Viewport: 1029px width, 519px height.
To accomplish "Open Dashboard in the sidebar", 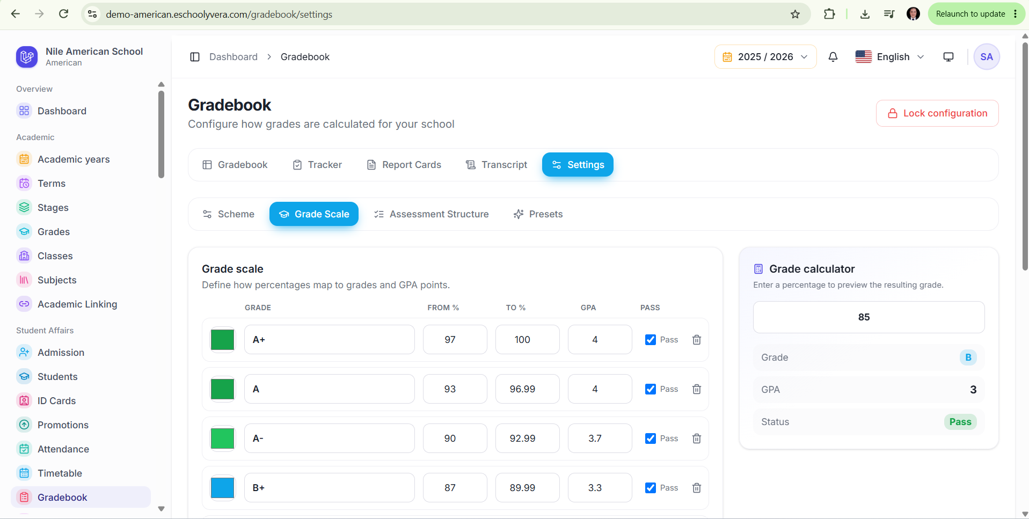I will pos(81,111).
